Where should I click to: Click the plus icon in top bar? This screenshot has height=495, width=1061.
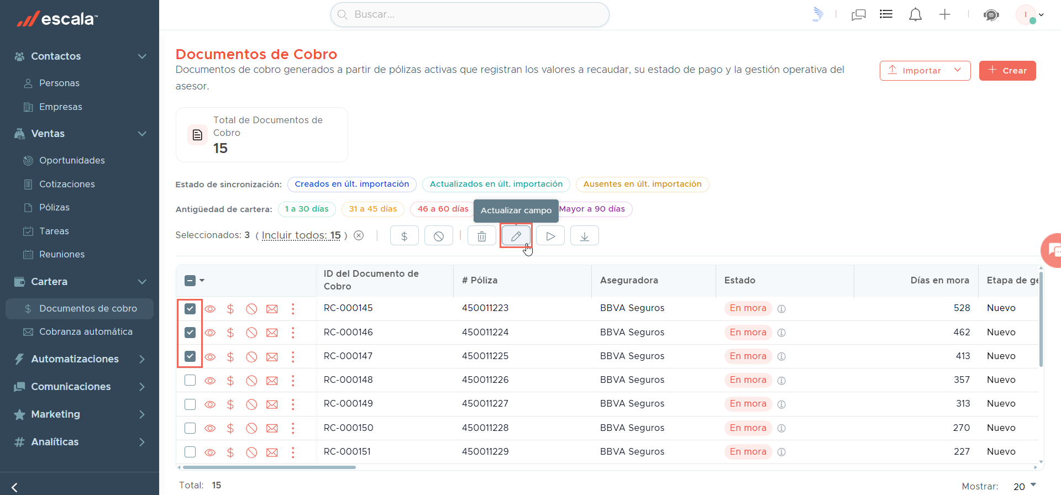[x=945, y=14]
